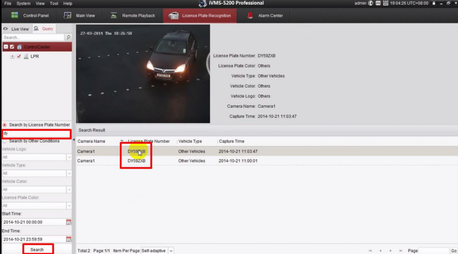The width and height of the screenshot is (458, 254).
Task: Expand the LPR tree node
Action: coord(13,56)
